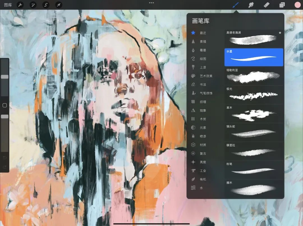
Task: Tap the selected 水星 brush
Action: tap(254, 57)
